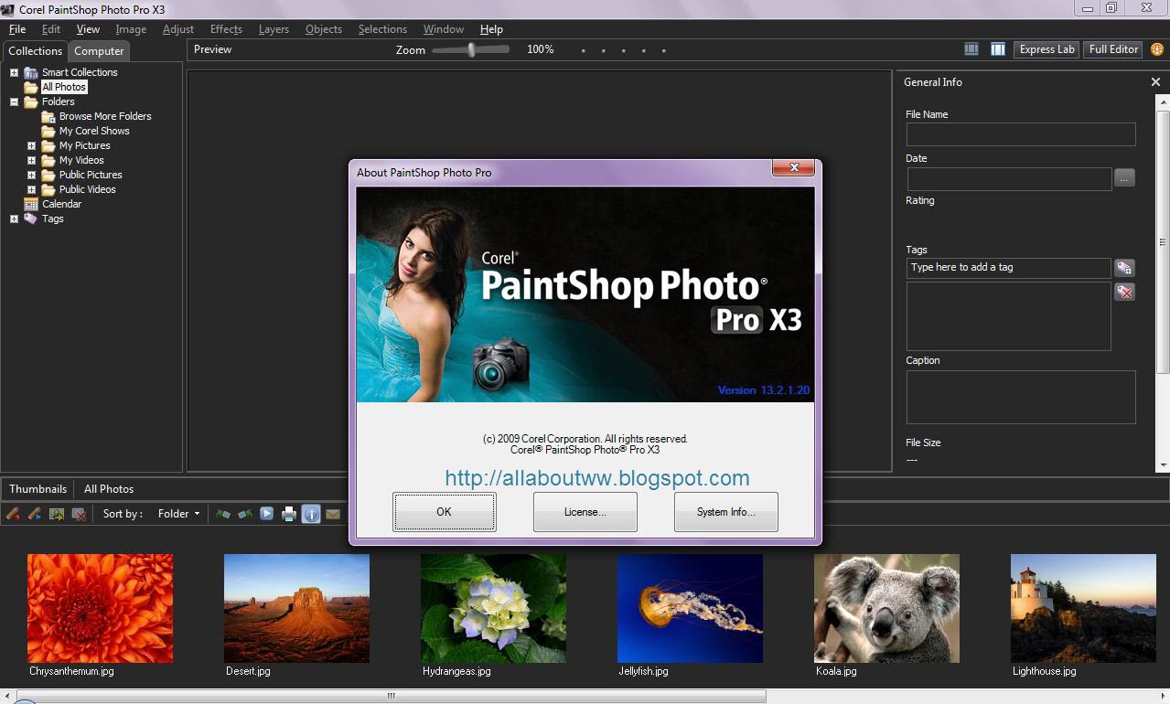Open Express Lab
The image size is (1170, 704).
point(1047,49)
